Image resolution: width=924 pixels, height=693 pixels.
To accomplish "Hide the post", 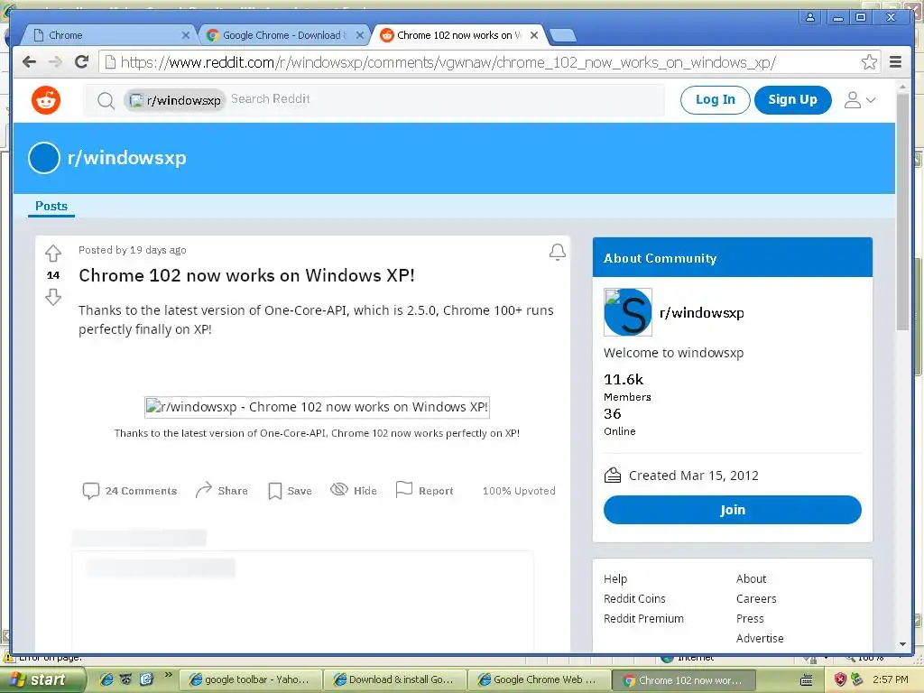I will pos(354,490).
